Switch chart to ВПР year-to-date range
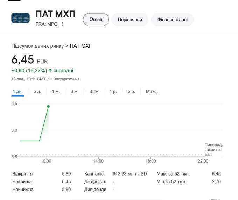The image size is (238, 200). click(x=94, y=92)
